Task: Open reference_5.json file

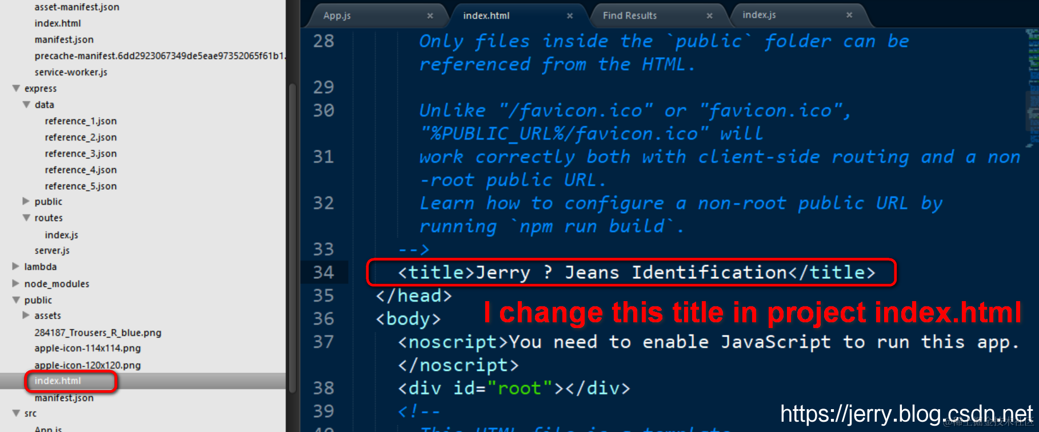Action: coord(81,186)
